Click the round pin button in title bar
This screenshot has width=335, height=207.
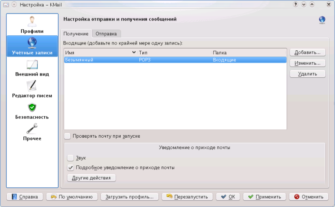click(x=14, y=5)
